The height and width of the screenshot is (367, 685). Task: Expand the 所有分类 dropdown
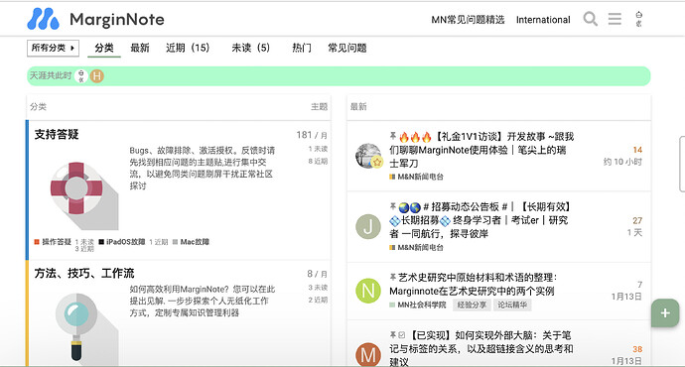click(53, 48)
